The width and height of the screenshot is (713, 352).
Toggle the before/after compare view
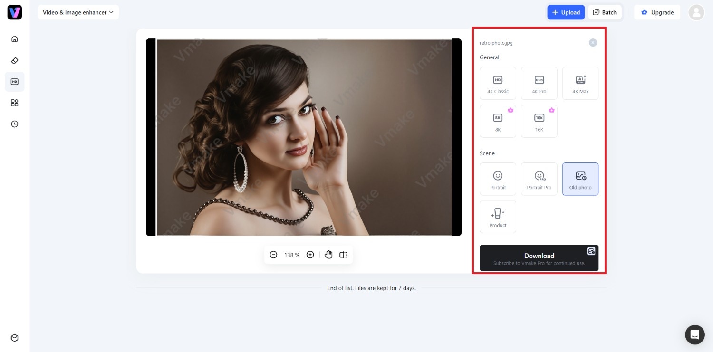point(343,255)
